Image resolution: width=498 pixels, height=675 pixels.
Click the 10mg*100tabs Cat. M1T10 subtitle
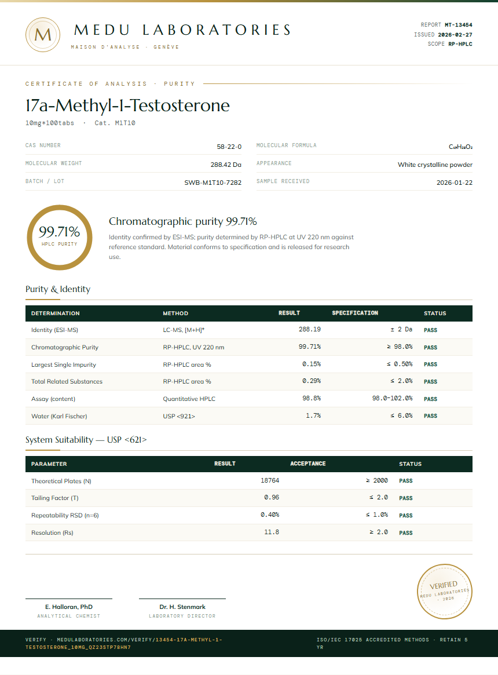[80, 123]
